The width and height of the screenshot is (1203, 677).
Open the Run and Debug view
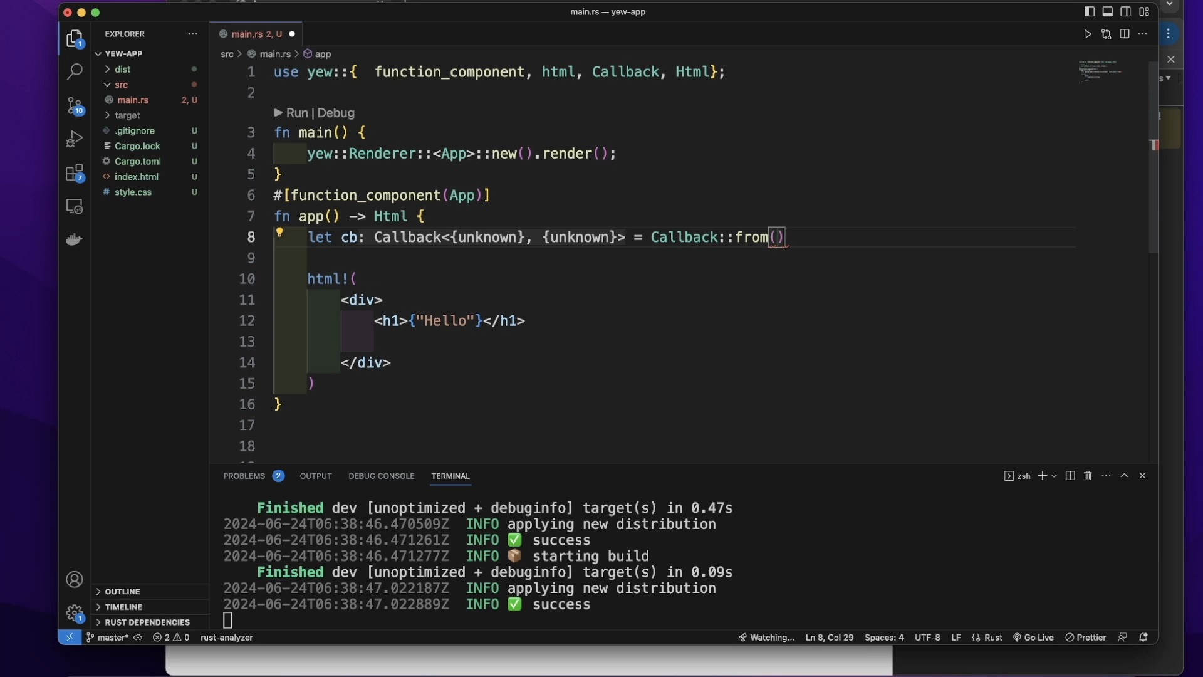coord(75,139)
